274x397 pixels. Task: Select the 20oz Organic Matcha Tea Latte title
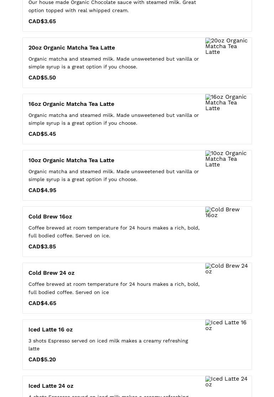pos(72,48)
